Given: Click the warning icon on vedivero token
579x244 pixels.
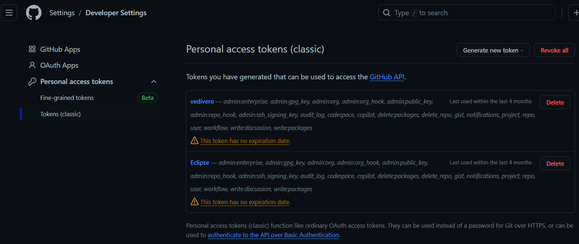Looking at the screenshot, I should 195,140.
